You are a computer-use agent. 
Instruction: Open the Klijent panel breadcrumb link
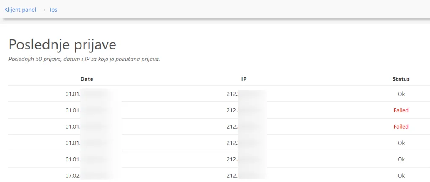[x=20, y=10]
